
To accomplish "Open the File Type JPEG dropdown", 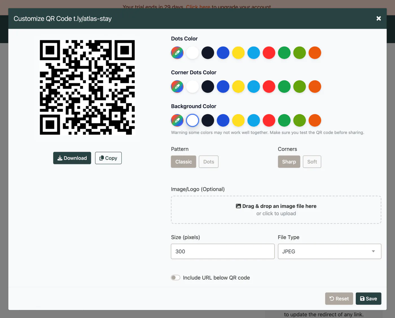I will (x=330, y=251).
